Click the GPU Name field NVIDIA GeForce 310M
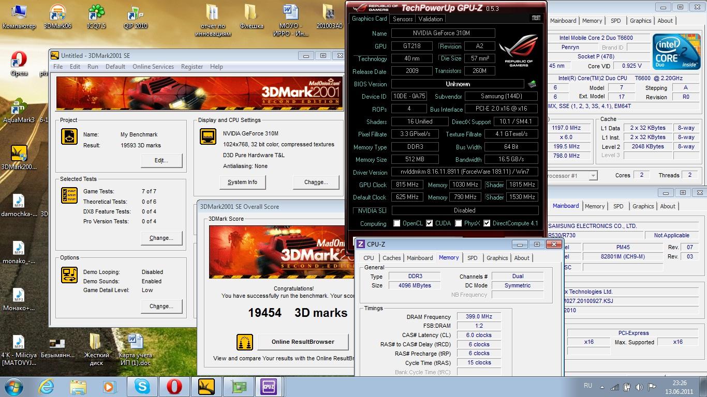The height and width of the screenshot is (397, 707). point(443,33)
